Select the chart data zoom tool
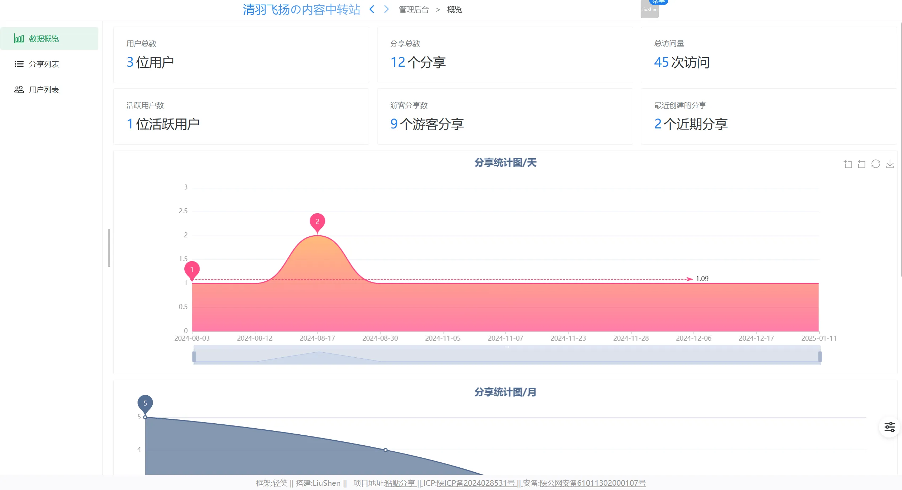The width and height of the screenshot is (902, 490). [848, 164]
